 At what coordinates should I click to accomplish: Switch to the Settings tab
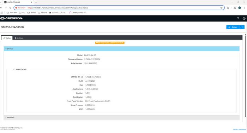point(19,38)
